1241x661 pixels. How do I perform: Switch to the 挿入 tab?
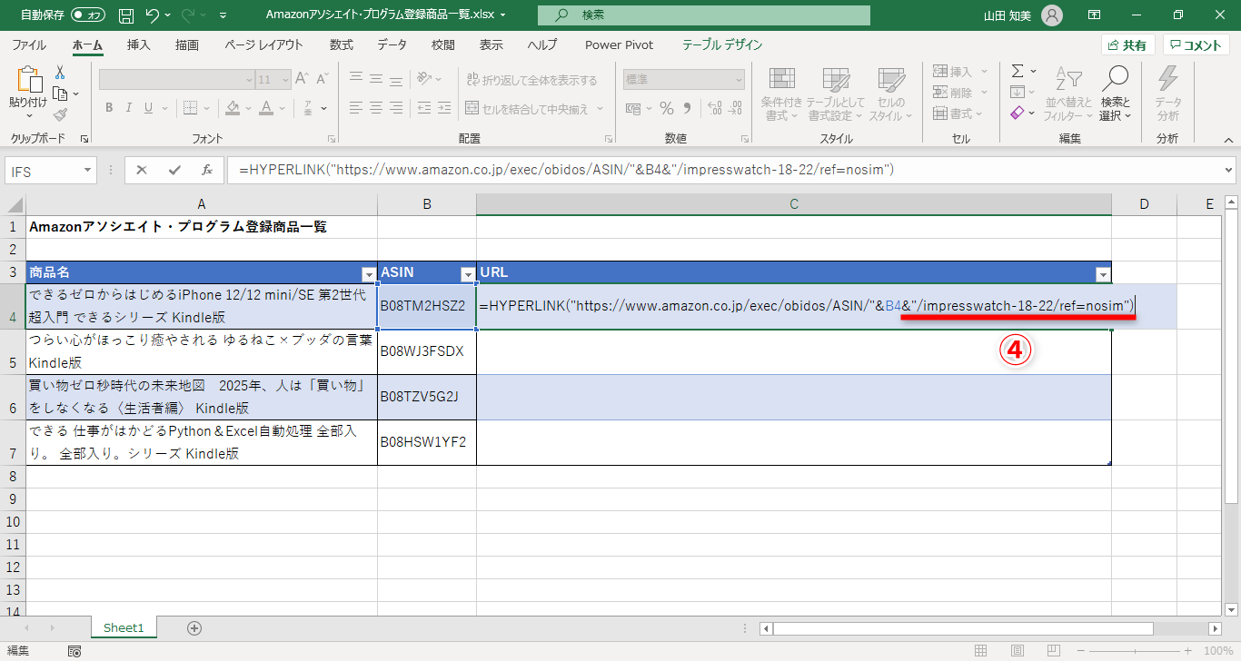point(138,44)
